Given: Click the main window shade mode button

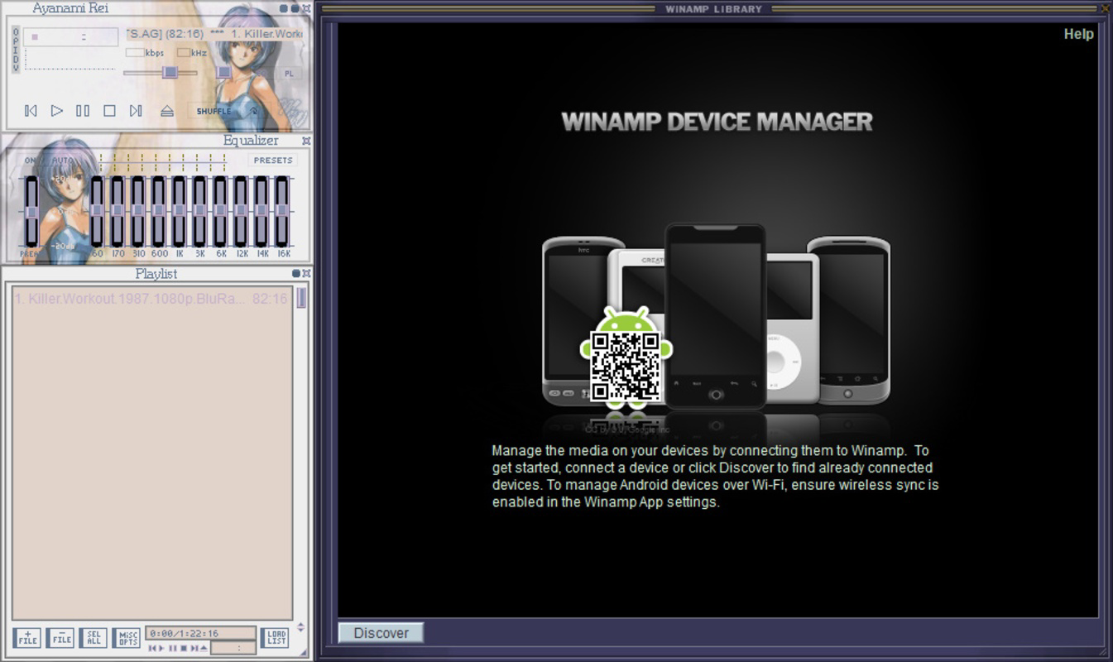Looking at the screenshot, I should (x=295, y=8).
